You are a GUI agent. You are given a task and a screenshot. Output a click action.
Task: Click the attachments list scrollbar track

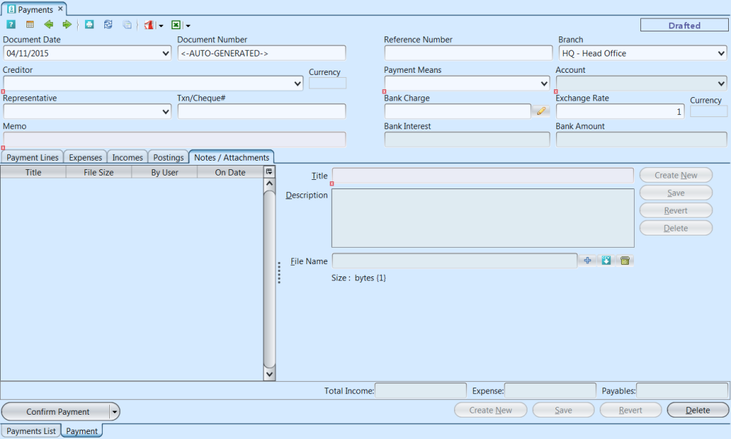point(269,280)
